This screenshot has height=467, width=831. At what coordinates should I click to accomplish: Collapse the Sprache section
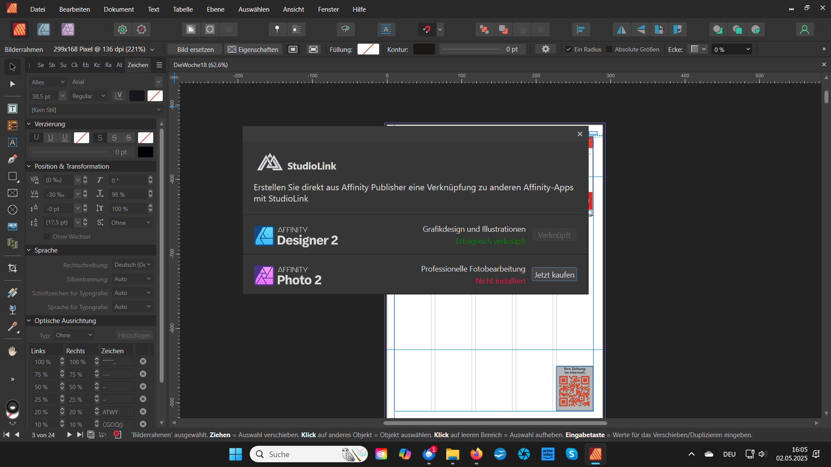coord(29,250)
